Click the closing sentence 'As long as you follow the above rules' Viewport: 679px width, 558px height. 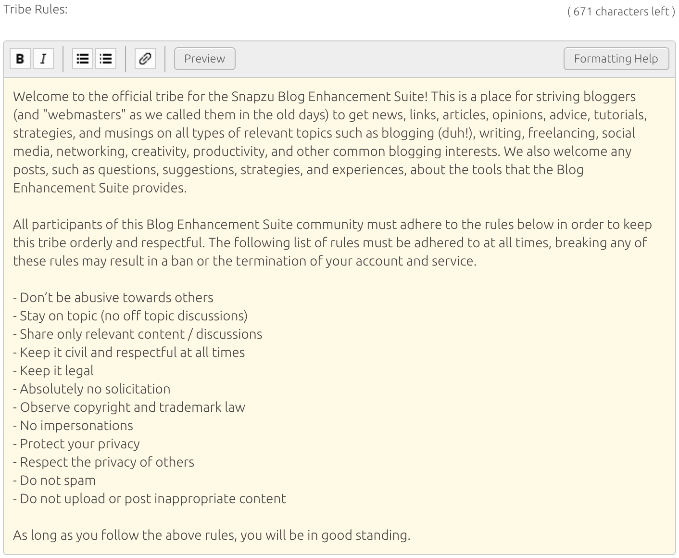(x=212, y=535)
